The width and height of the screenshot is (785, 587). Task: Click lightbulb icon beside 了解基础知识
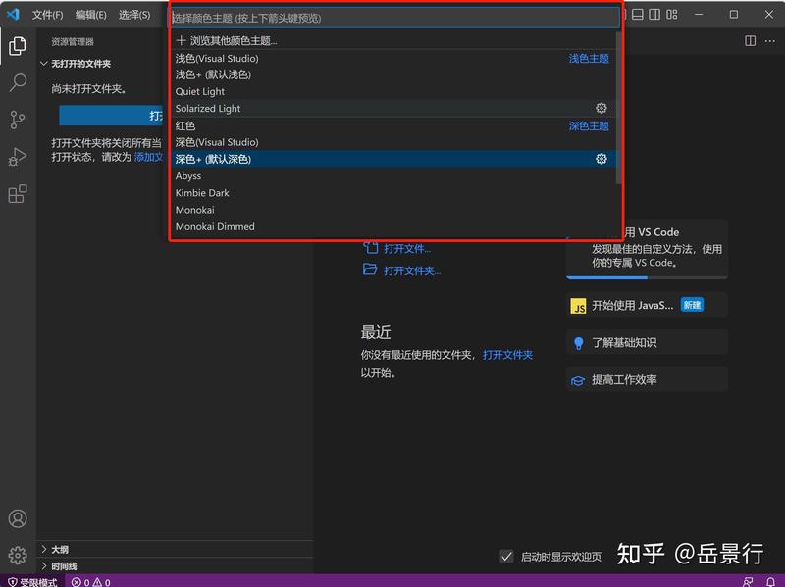coord(578,343)
